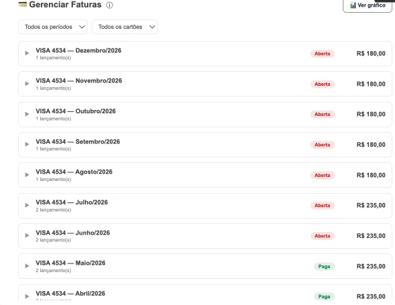Expand the Abril/2026 invoice arrow

pos(27,296)
